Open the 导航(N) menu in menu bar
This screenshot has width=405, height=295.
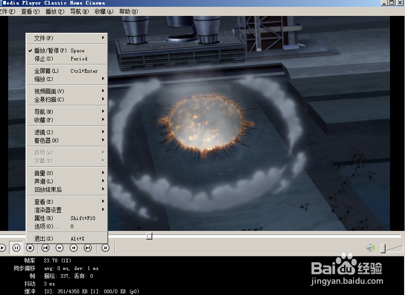79,11
